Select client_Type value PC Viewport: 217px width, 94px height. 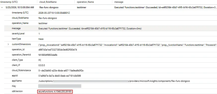[40, 60]
